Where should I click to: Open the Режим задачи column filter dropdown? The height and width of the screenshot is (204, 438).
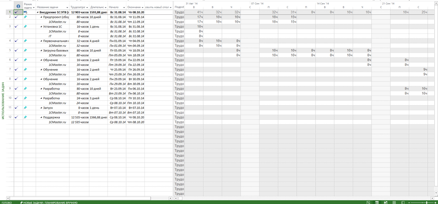pos(34,8)
